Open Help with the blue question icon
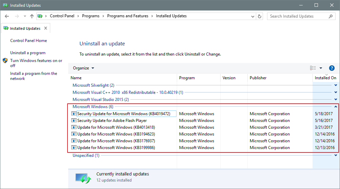Viewport: 340px width, 189px height. tap(332, 68)
